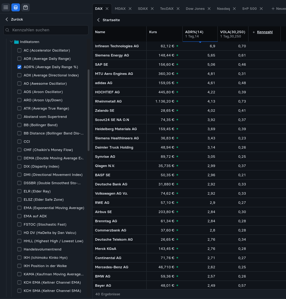Enable EMA (Exponential Moving Average) checkbox
This screenshot has height=299, width=286.
coord(19,208)
